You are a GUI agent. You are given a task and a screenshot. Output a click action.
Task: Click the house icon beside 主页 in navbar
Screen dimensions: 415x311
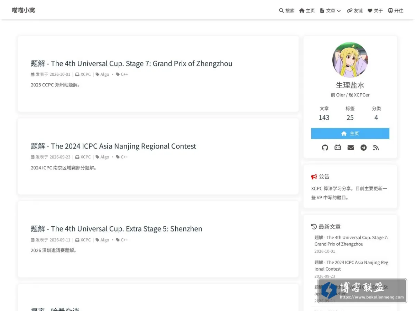pyautogui.click(x=302, y=11)
